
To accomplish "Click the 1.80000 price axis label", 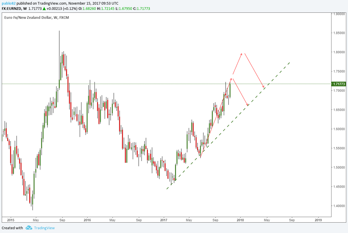I will 339,52.
